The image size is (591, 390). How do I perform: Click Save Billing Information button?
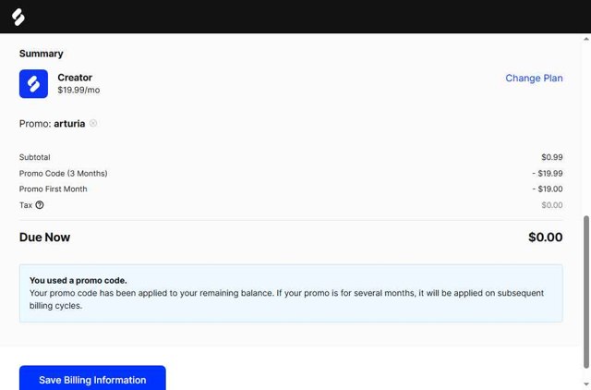pos(92,378)
